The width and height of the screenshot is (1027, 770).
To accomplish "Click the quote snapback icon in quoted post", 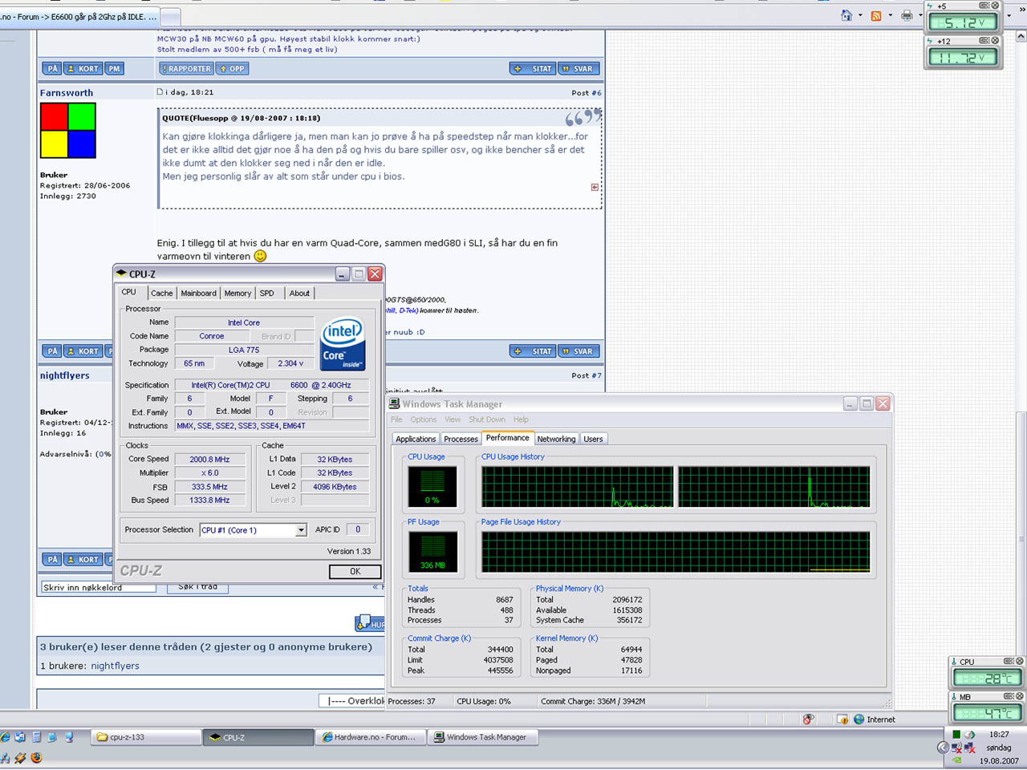I will (595, 187).
